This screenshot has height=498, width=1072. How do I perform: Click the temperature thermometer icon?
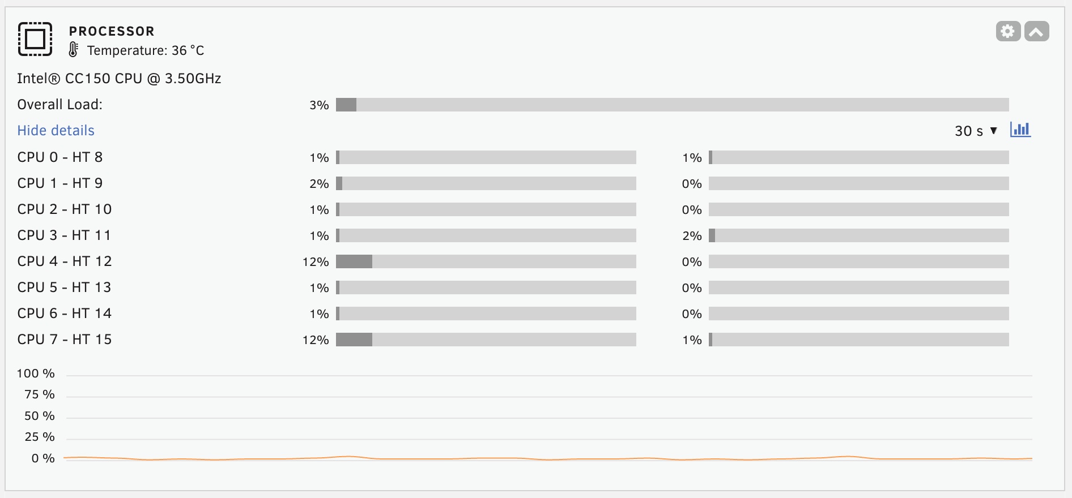[x=74, y=50]
